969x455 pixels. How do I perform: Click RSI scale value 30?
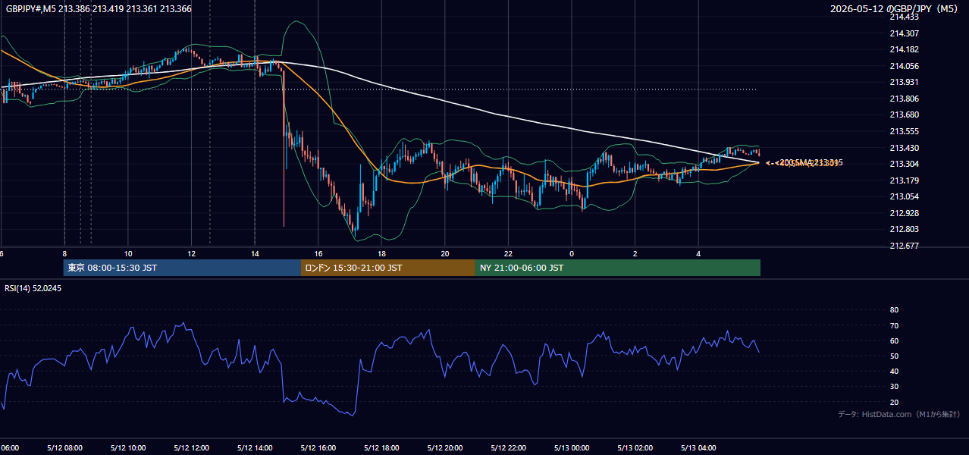pyautogui.click(x=894, y=387)
